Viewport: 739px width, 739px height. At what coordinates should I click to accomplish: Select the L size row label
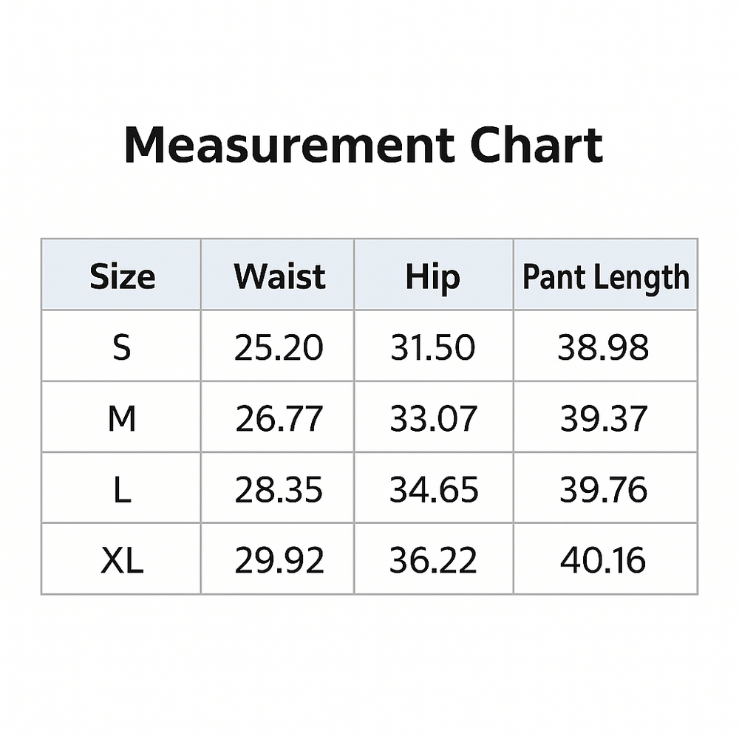122,490
